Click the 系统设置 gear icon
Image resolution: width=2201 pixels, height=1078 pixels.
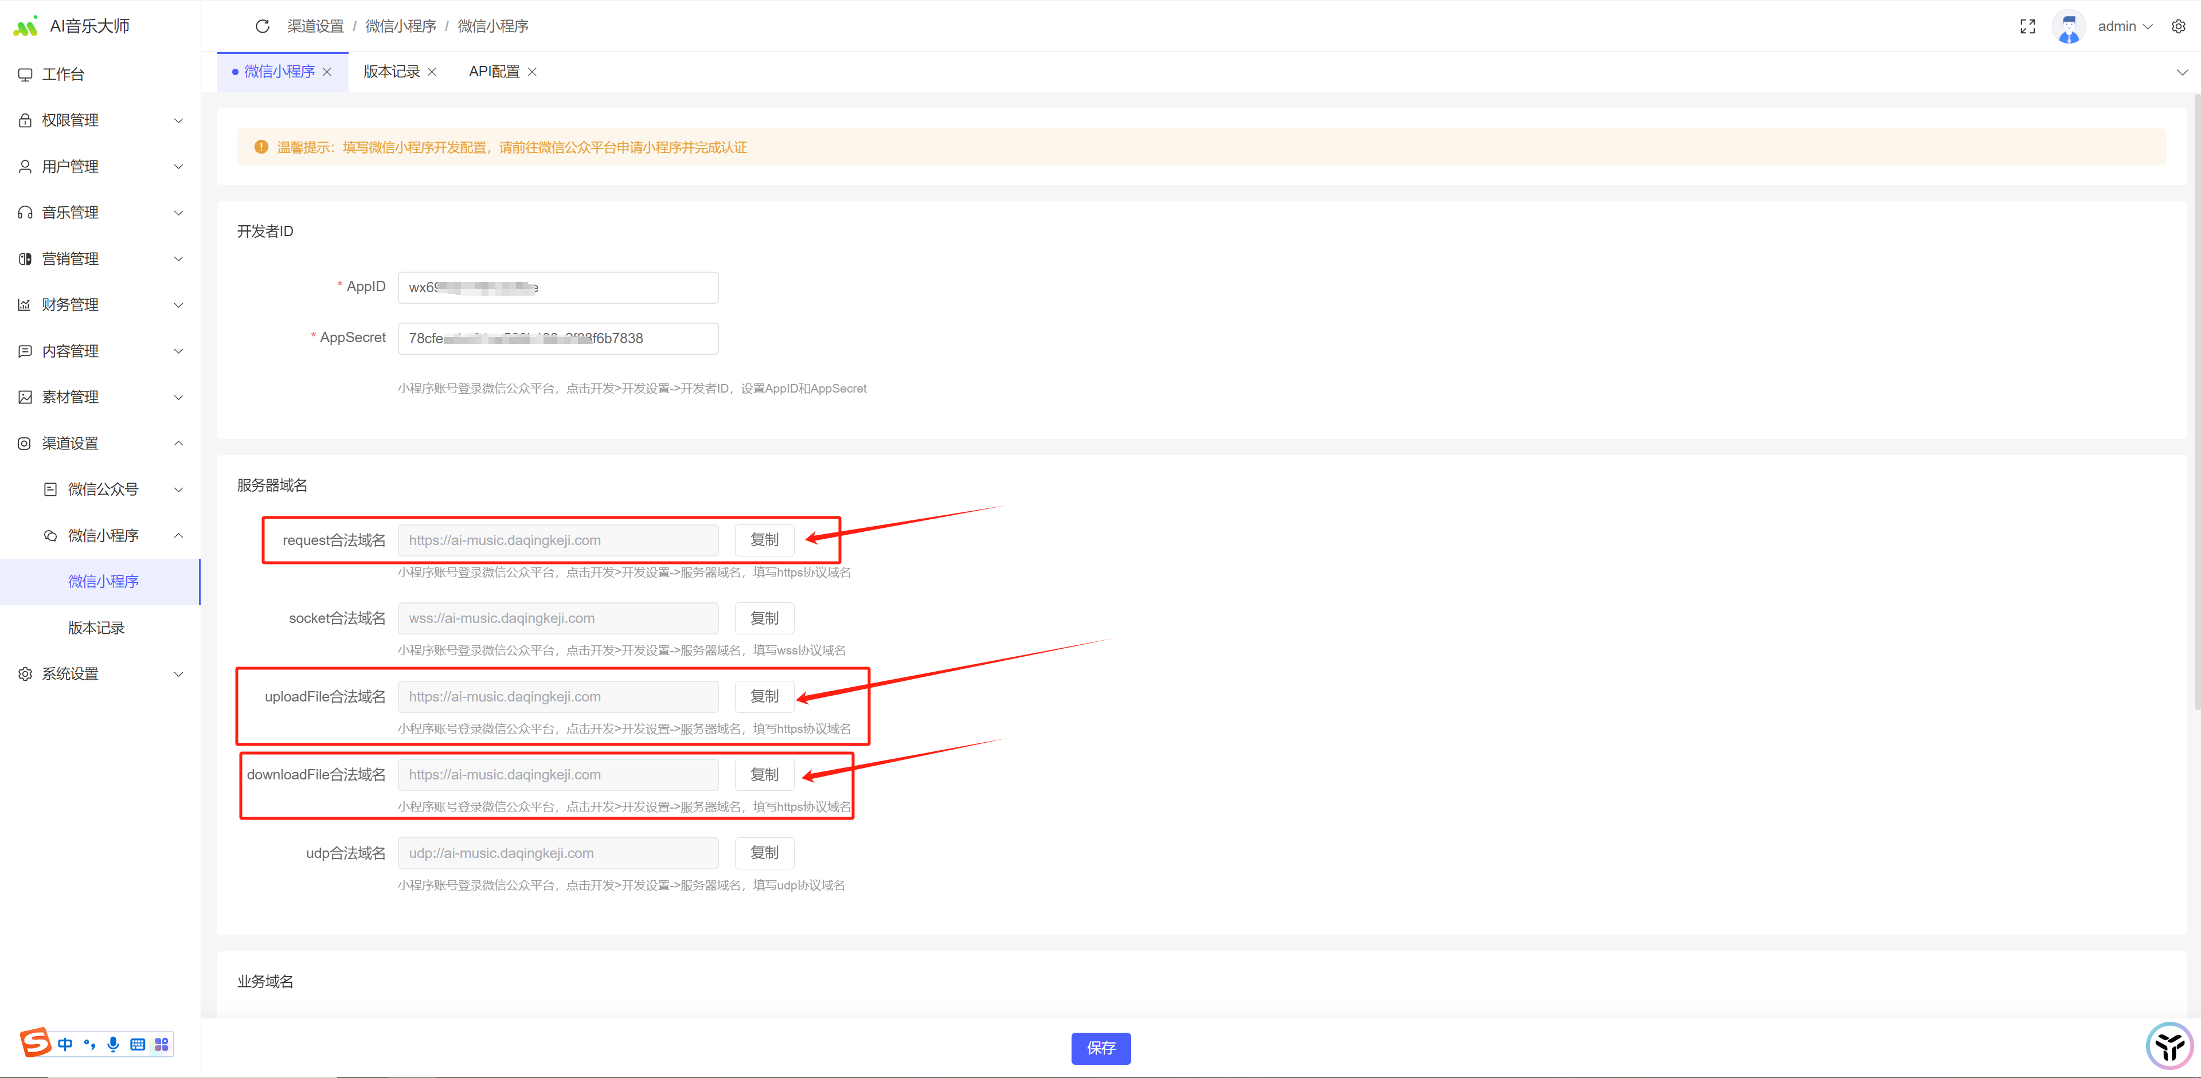point(25,674)
